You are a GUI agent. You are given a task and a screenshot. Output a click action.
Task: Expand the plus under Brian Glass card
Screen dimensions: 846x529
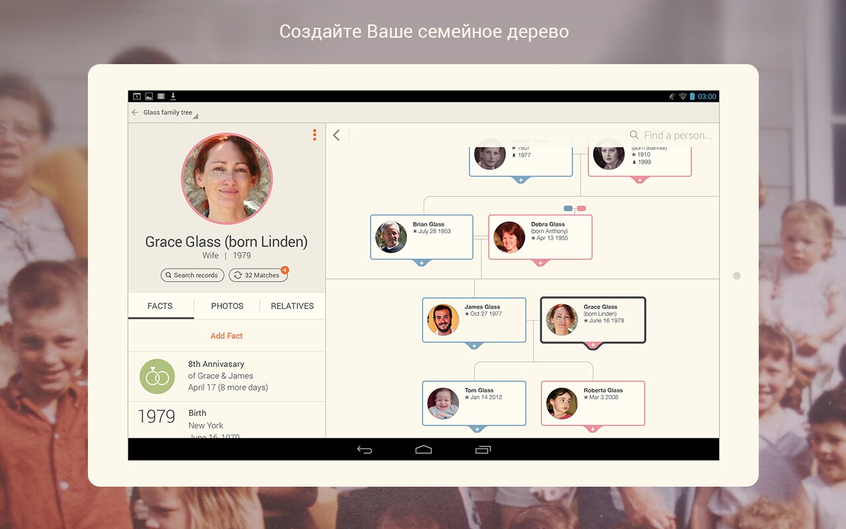coord(422,263)
